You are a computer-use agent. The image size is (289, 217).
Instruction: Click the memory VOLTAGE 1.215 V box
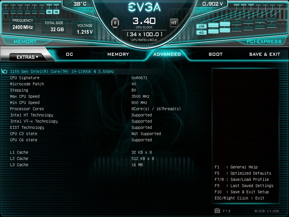85,29
